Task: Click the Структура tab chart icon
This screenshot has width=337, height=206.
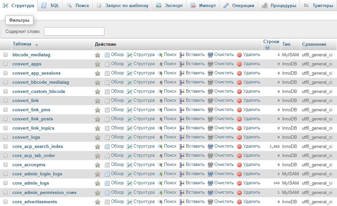Action: point(5,5)
